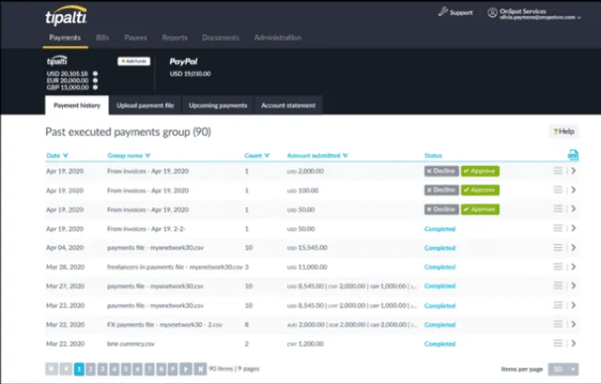Jump to last page in pagination
601x384 pixels.
pyautogui.click(x=199, y=368)
